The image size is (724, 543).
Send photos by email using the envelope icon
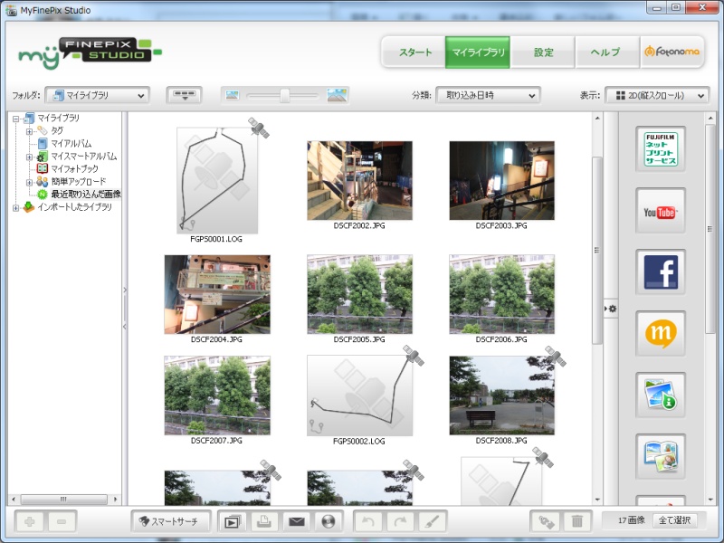tap(299, 521)
